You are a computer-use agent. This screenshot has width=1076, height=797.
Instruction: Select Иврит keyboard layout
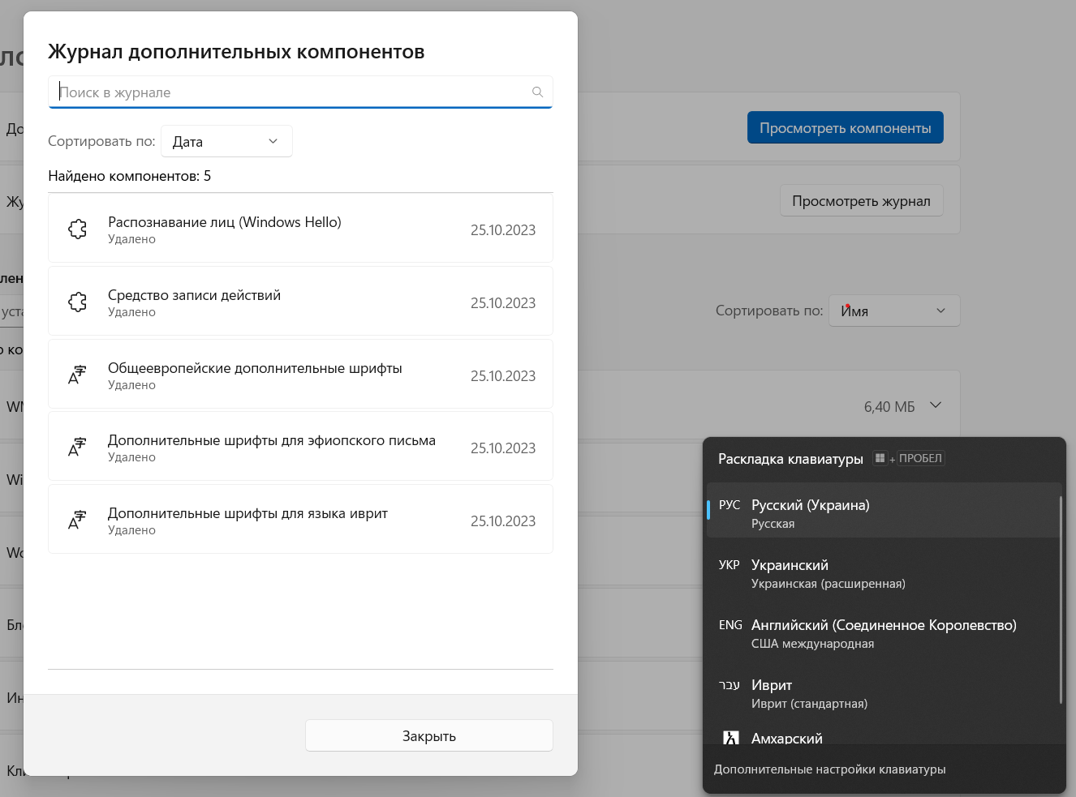pos(884,693)
